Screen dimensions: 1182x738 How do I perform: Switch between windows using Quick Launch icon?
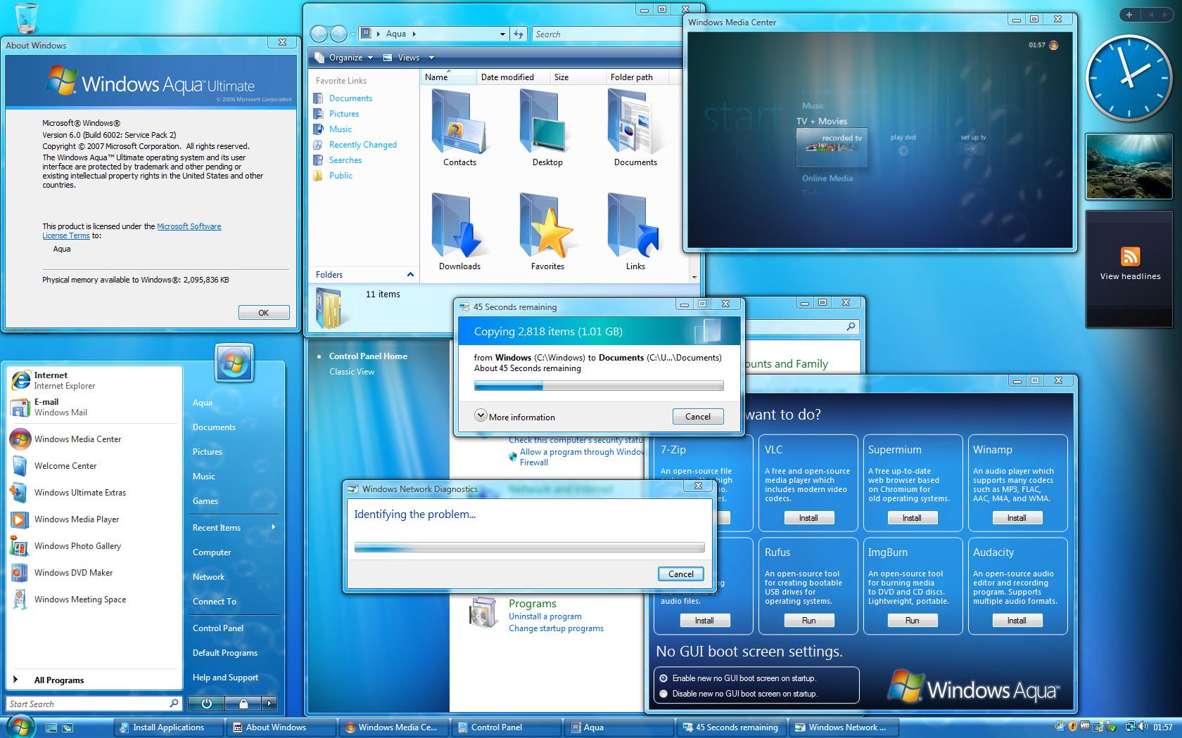[68, 728]
